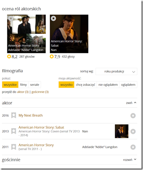Bookmark flag icon for American Horror Story: Sabat
Viewport: 143px width, 170px height.
pyautogui.click(x=14, y=131)
